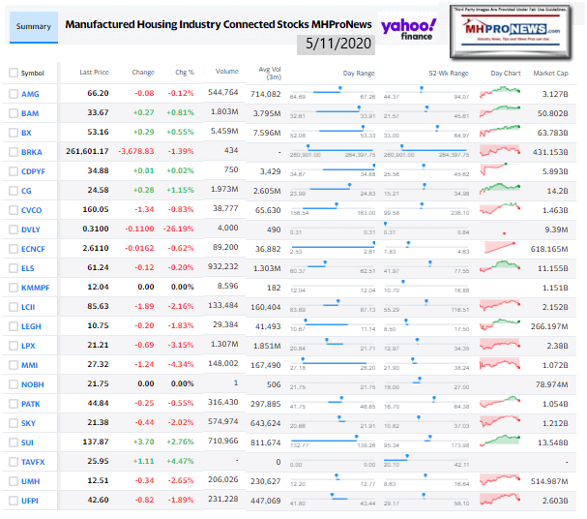Click the CVCO stock symbol
The image size is (587, 519).
(x=33, y=210)
